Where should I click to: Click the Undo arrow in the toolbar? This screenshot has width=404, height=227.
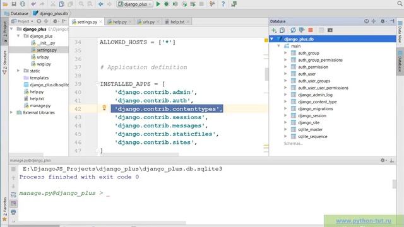coord(33,4)
